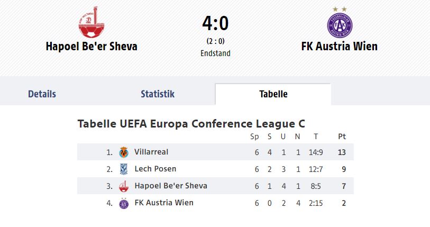Click the Sp games column header
Image resolution: width=430 pixels, height=227 pixels.
coord(254,137)
